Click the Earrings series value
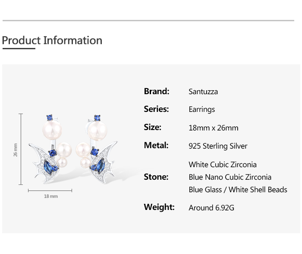This screenshot has width=302, height=254. click(x=201, y=109)
